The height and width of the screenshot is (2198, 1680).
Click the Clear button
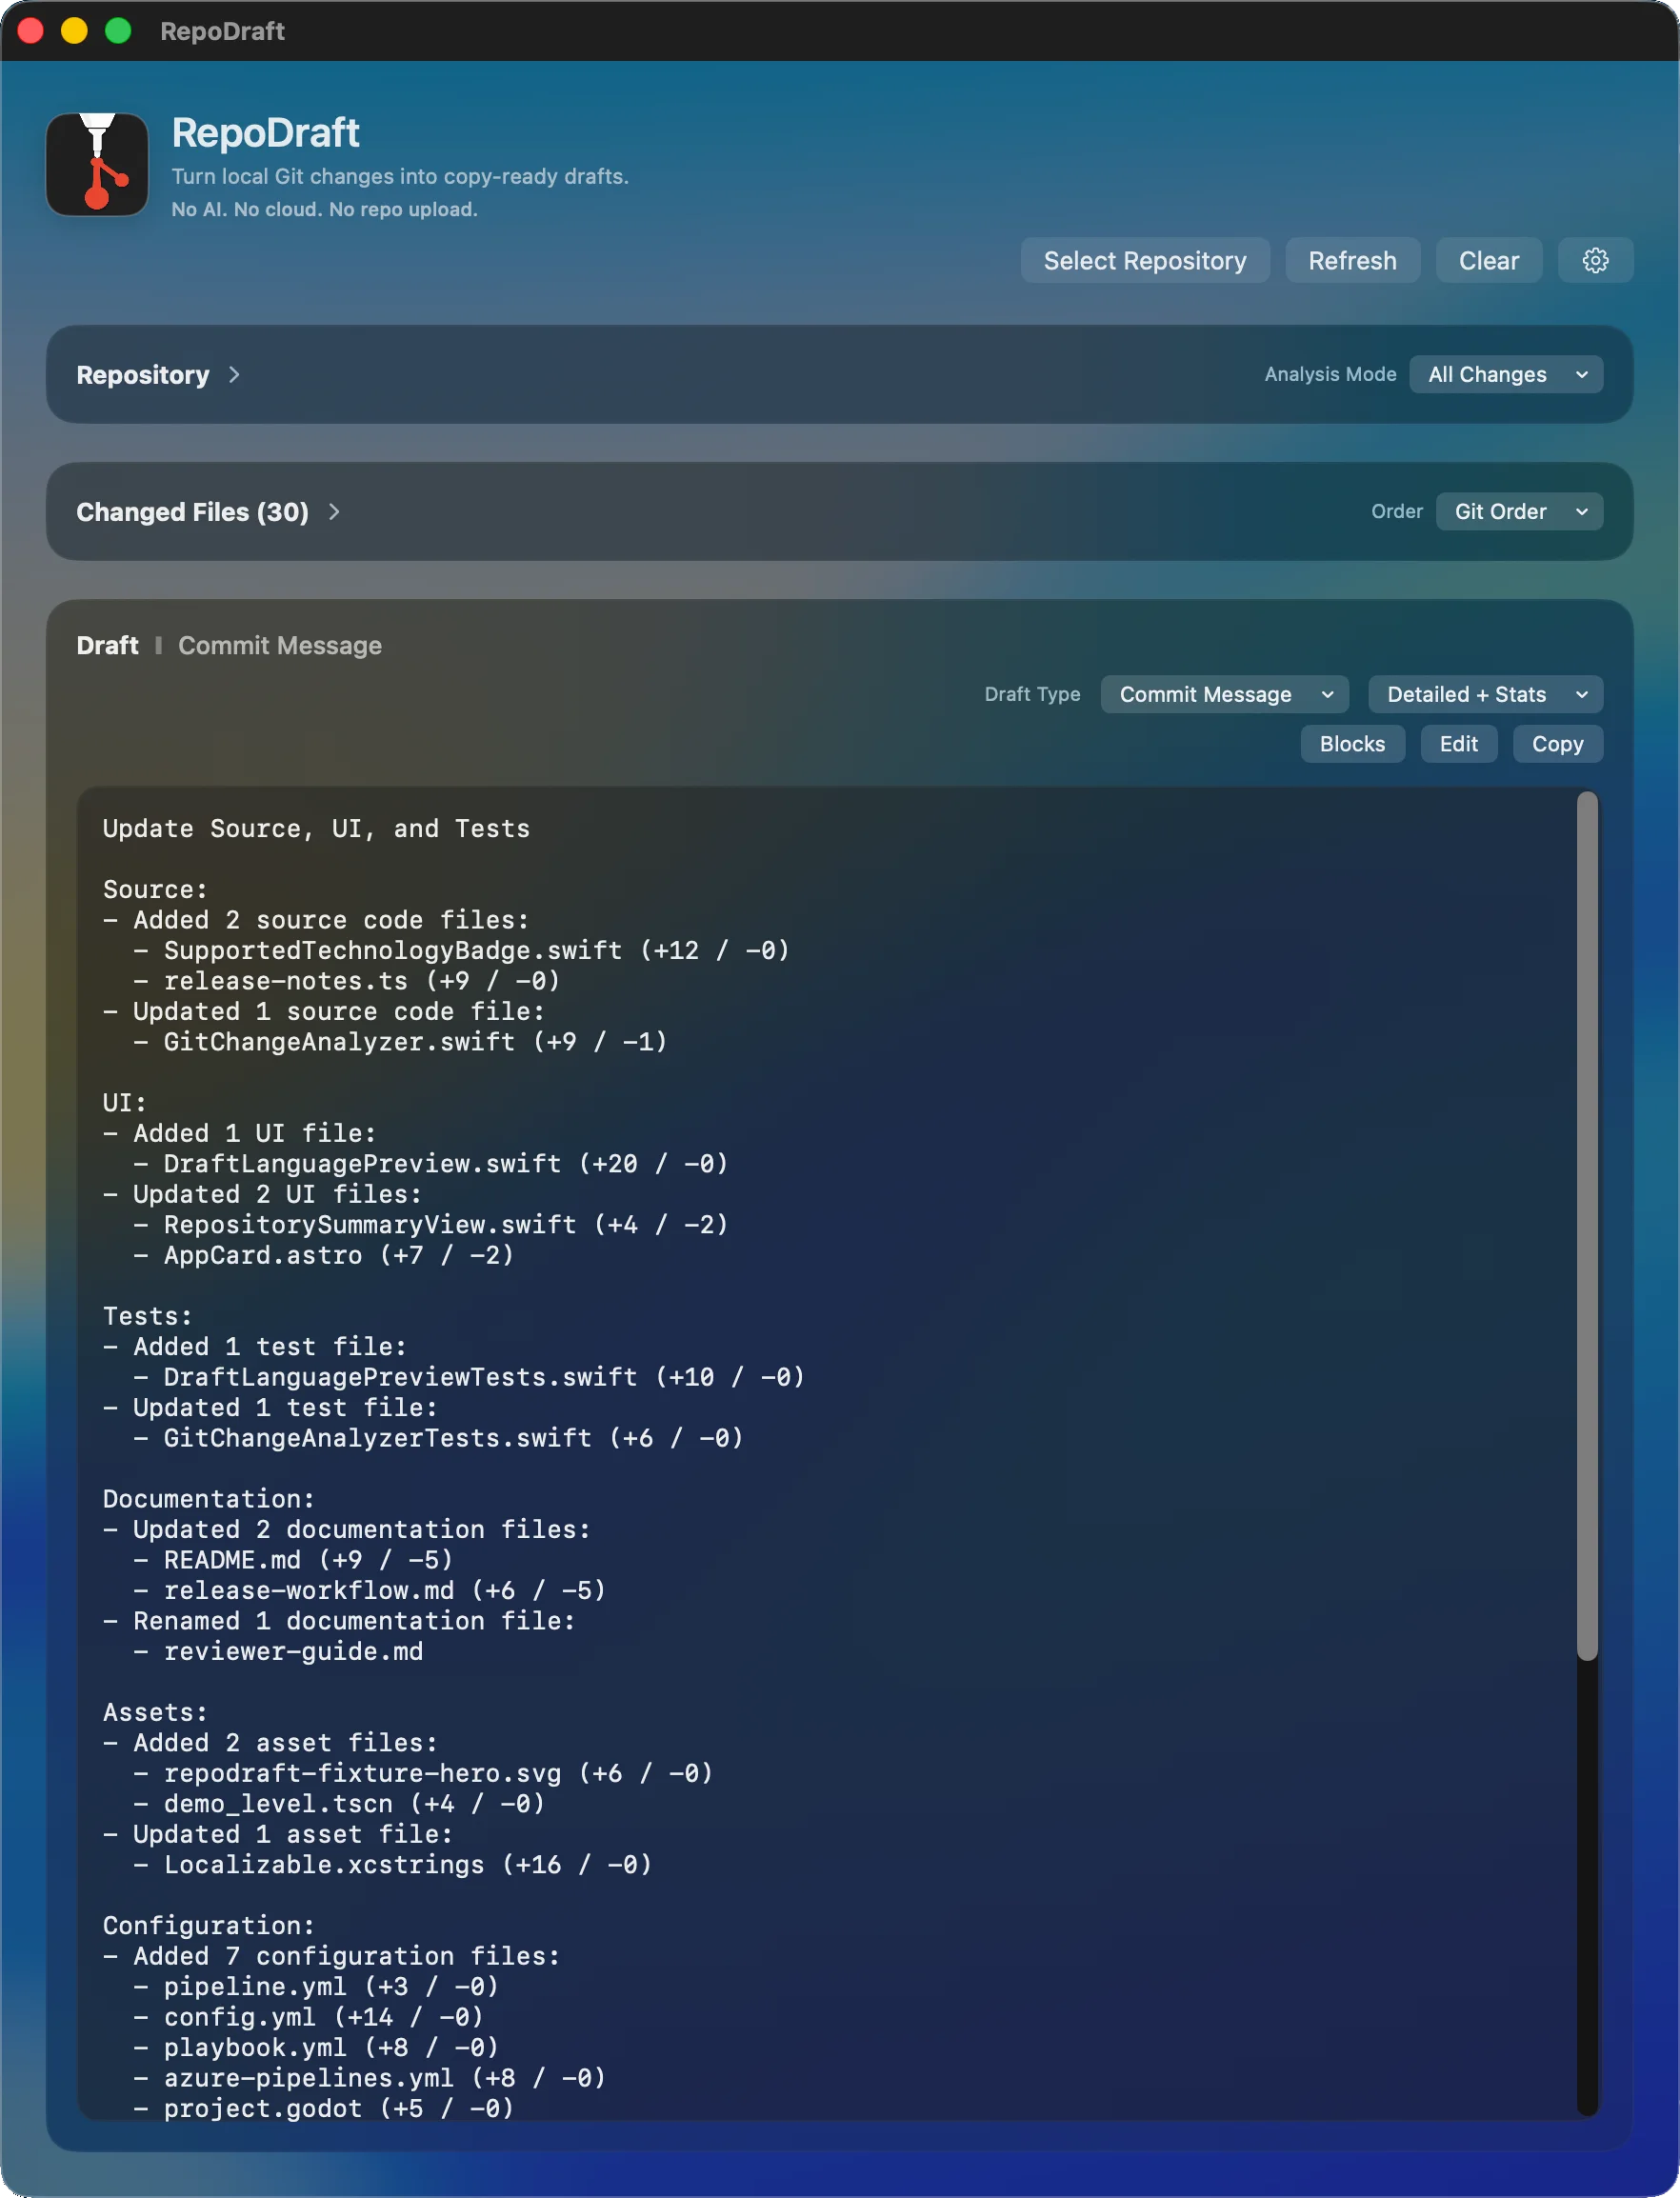coord(1488,260)
